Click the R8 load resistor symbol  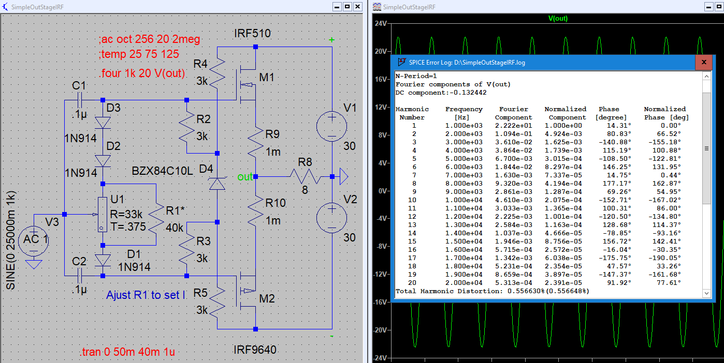(x=306, y=177)
